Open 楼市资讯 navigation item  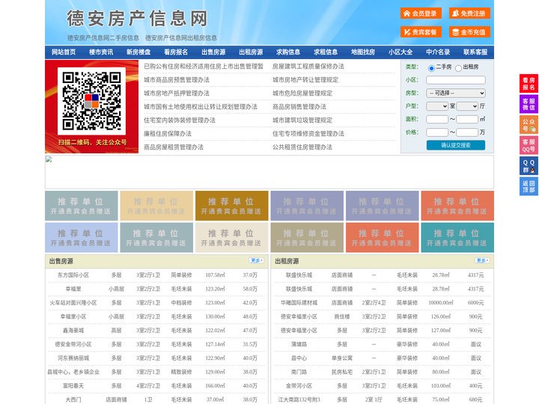[101, 52]
